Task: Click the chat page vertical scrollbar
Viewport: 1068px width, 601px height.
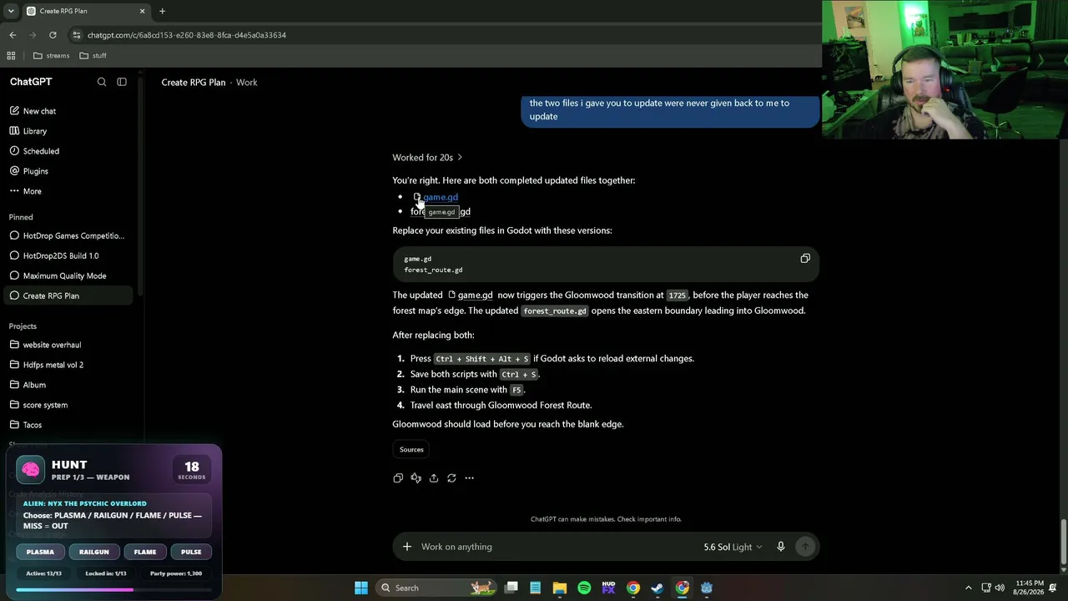Action: click(x=1063, y=542)
